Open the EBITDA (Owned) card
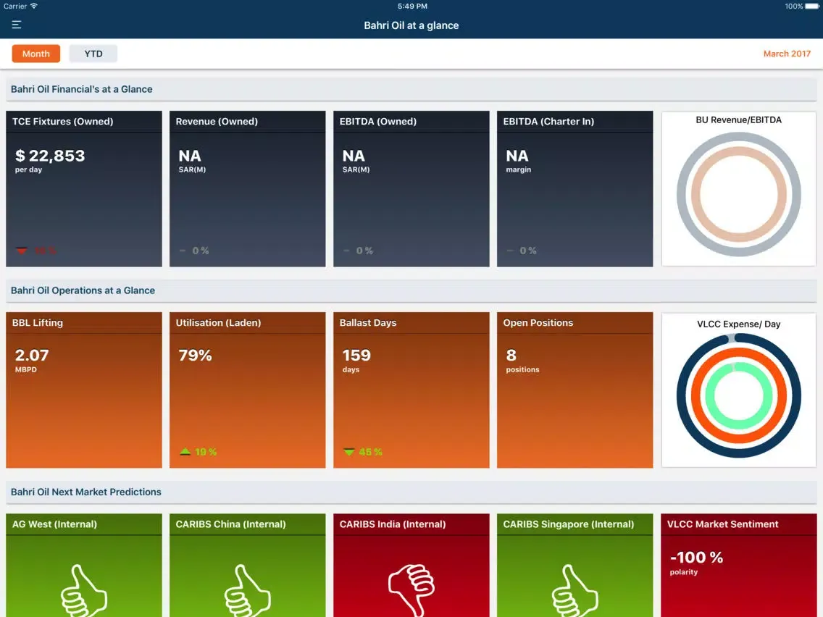 click(411, 188)
